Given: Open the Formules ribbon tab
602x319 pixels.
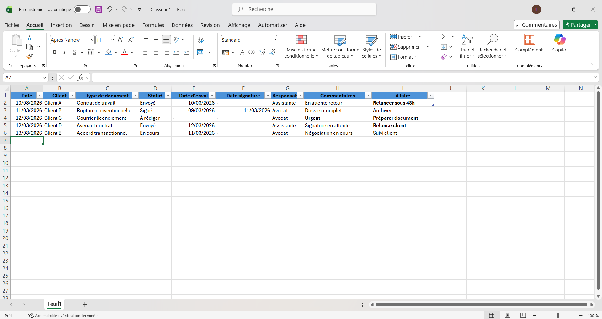Looking at the screenshot, I should tap(153, 25).
